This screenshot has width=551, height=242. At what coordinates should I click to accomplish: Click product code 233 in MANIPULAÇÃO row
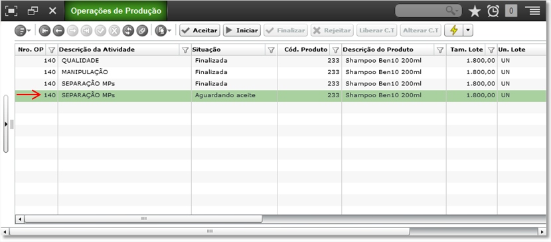coord(333,72)
